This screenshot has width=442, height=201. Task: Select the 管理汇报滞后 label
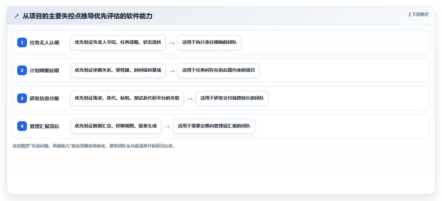click(x=44, y=126)
